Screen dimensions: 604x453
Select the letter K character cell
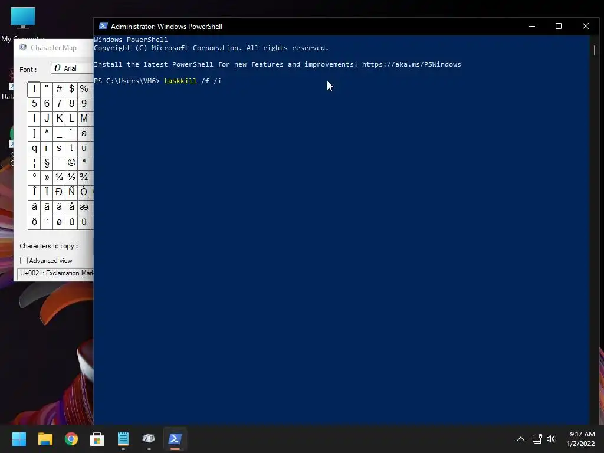59,118
